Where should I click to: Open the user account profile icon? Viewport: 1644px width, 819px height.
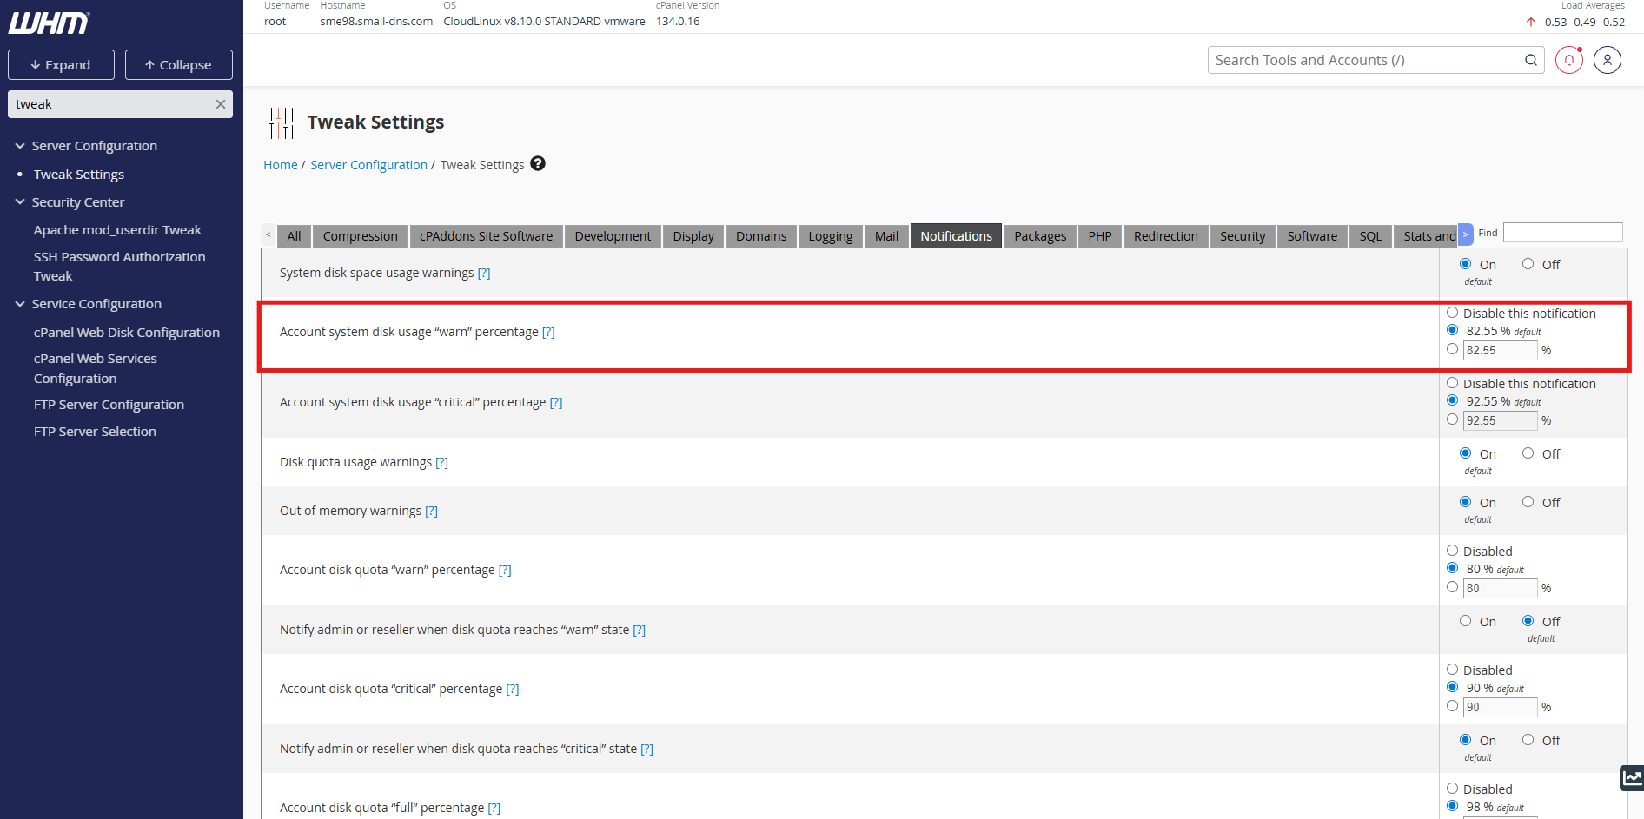point(1607,60)
